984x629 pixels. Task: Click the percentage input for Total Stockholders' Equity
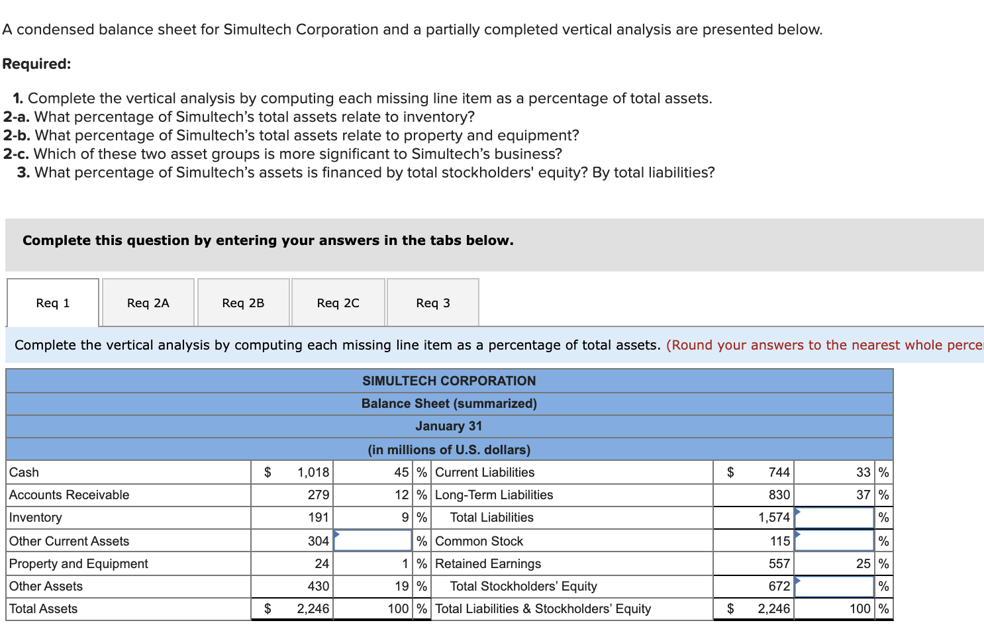pos(834,586)
